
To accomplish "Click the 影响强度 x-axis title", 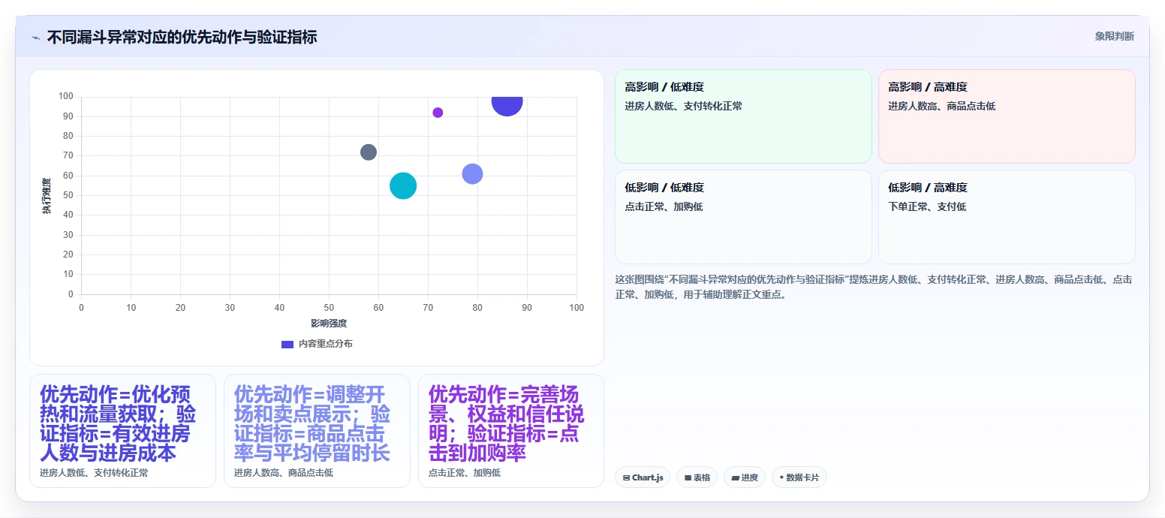I will [329, 324].
